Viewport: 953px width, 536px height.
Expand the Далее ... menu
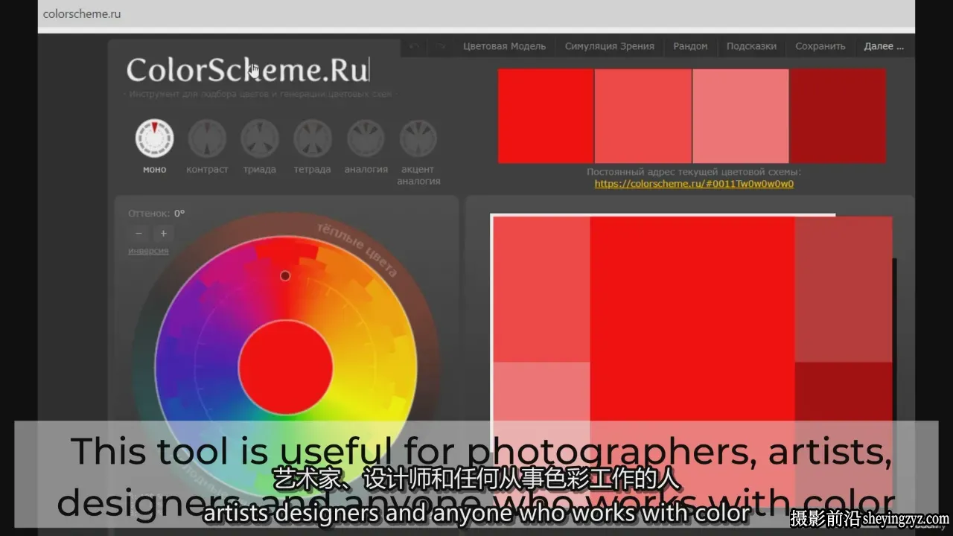[884, 46]
